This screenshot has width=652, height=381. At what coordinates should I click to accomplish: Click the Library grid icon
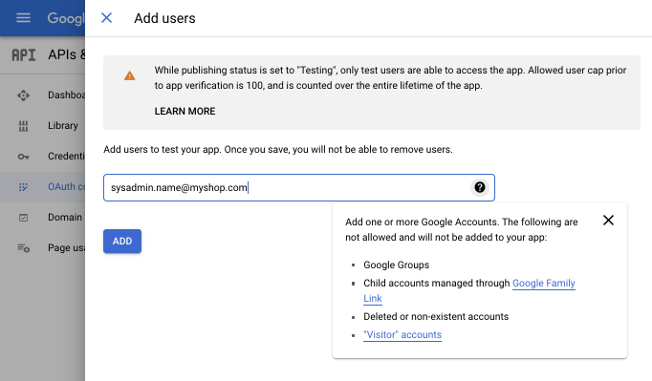[23, 126]
